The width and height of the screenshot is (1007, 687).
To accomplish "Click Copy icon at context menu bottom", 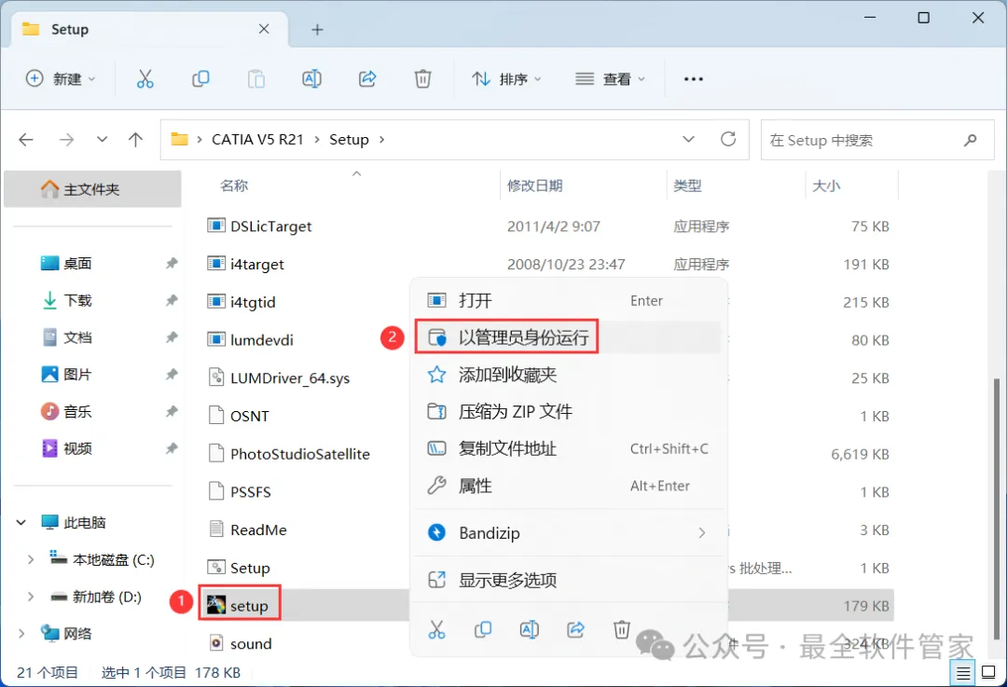I will [x=483, y=630].
